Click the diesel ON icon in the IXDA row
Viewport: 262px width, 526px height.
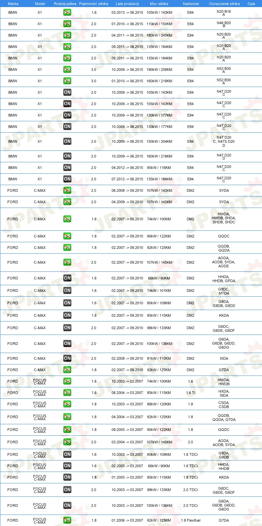tap(67, 358)
